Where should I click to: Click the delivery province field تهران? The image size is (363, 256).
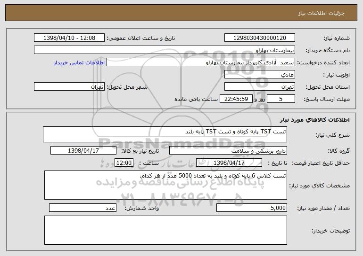tap(259, 87)
